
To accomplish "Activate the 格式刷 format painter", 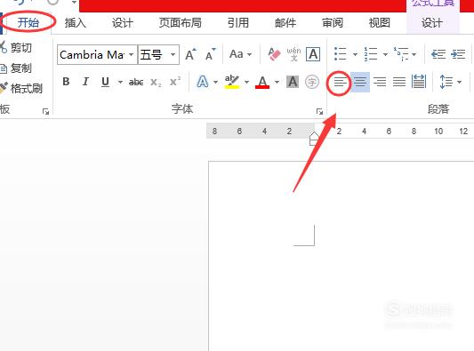I will pyautogui.click(x=21, y=89).
